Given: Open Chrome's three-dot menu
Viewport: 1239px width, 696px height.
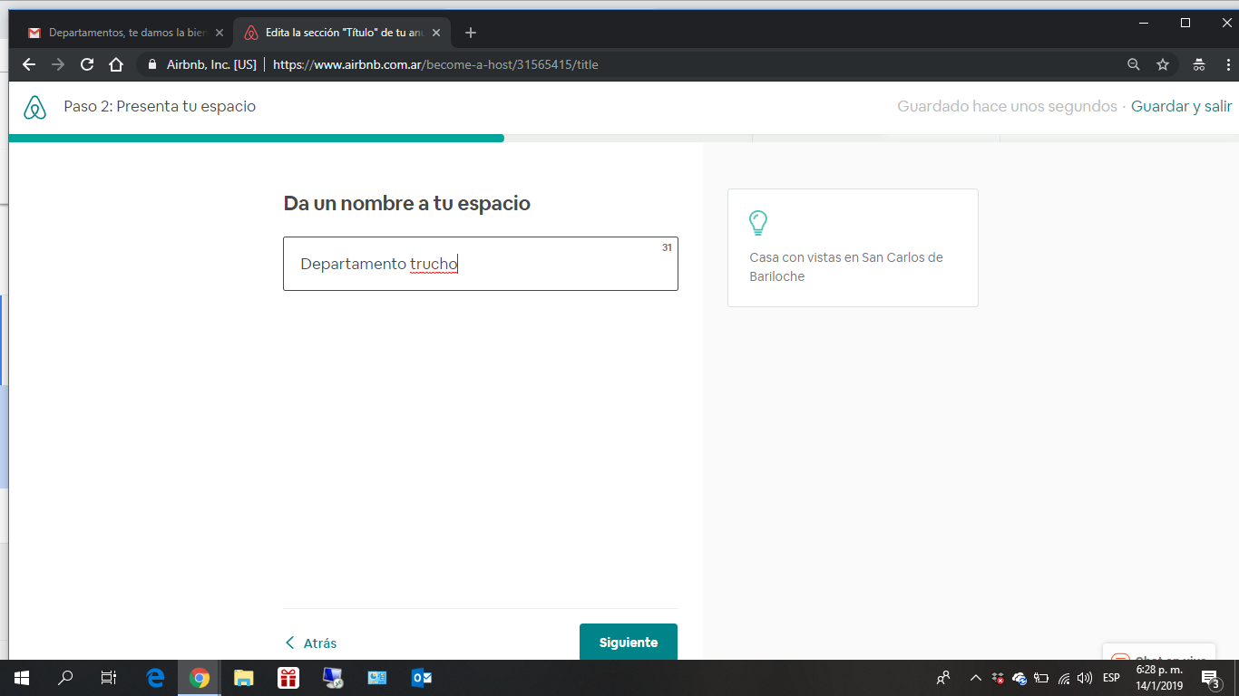Looking at the screenshot, I should (x=1228, y=64).
